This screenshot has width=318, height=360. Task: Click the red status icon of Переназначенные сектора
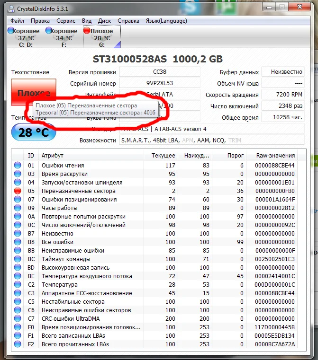tap(18, 191)
